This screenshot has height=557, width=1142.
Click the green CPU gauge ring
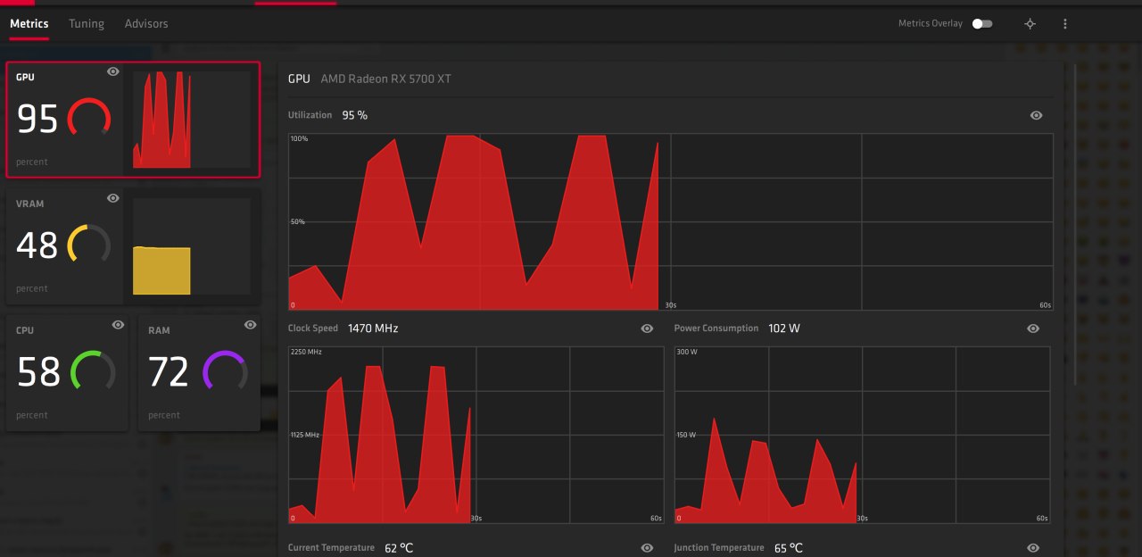(93, 372)
